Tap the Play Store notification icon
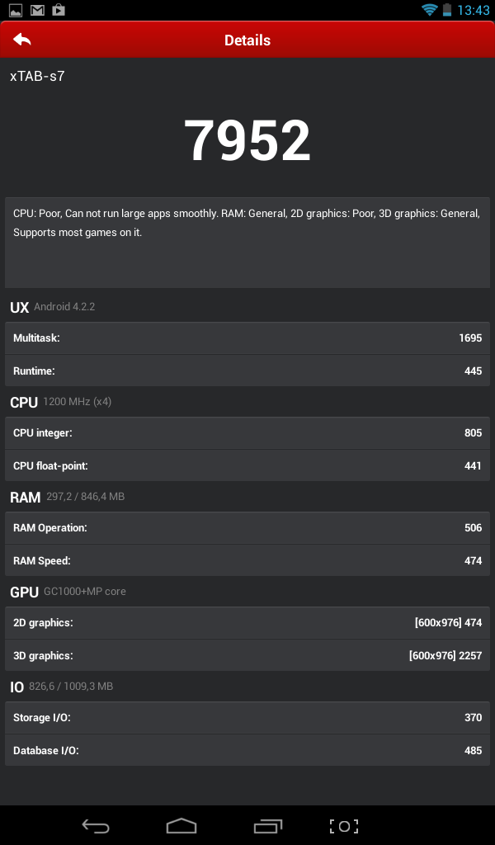 [x=59, y=11]
